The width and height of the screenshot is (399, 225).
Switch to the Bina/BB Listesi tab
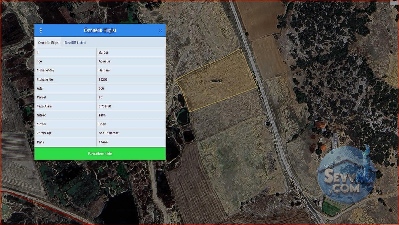click(75, 43)
